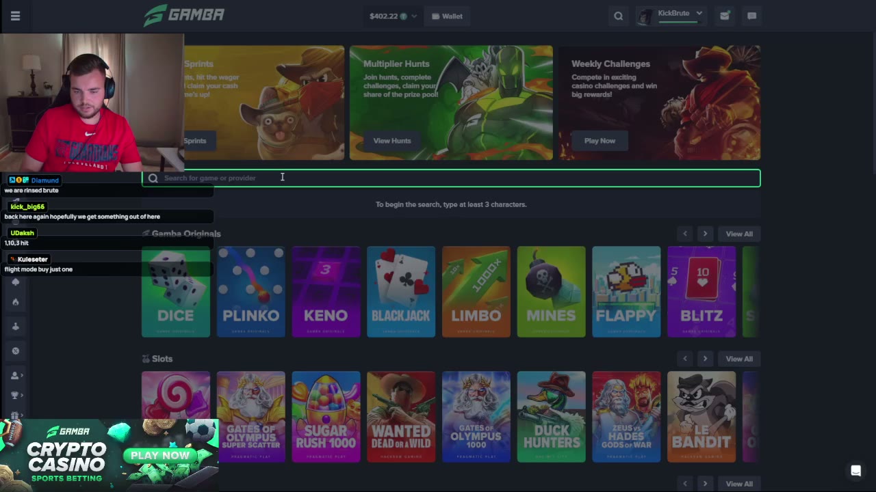Click the Gamba Originals section heading
Image resolution: width=876 pixels, height=492 pixels.
tap(186, 234)
